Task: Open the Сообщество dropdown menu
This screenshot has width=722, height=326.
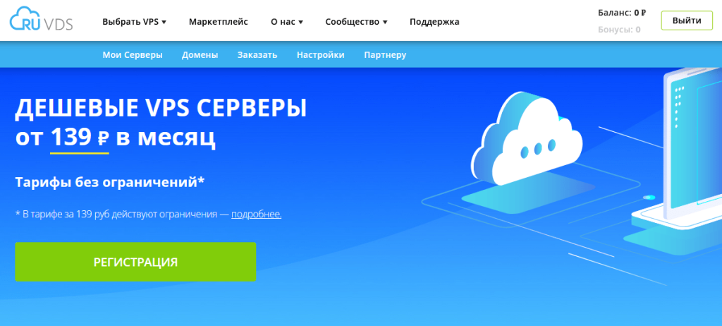Action: tap(356, 22)
